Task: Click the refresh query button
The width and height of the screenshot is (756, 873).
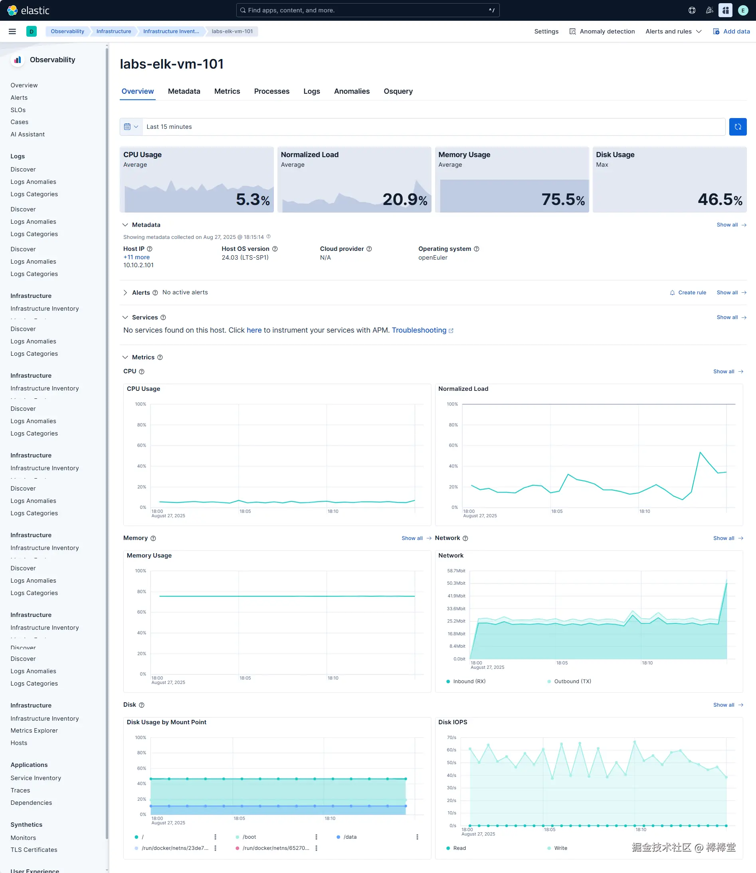Action: 737,127
